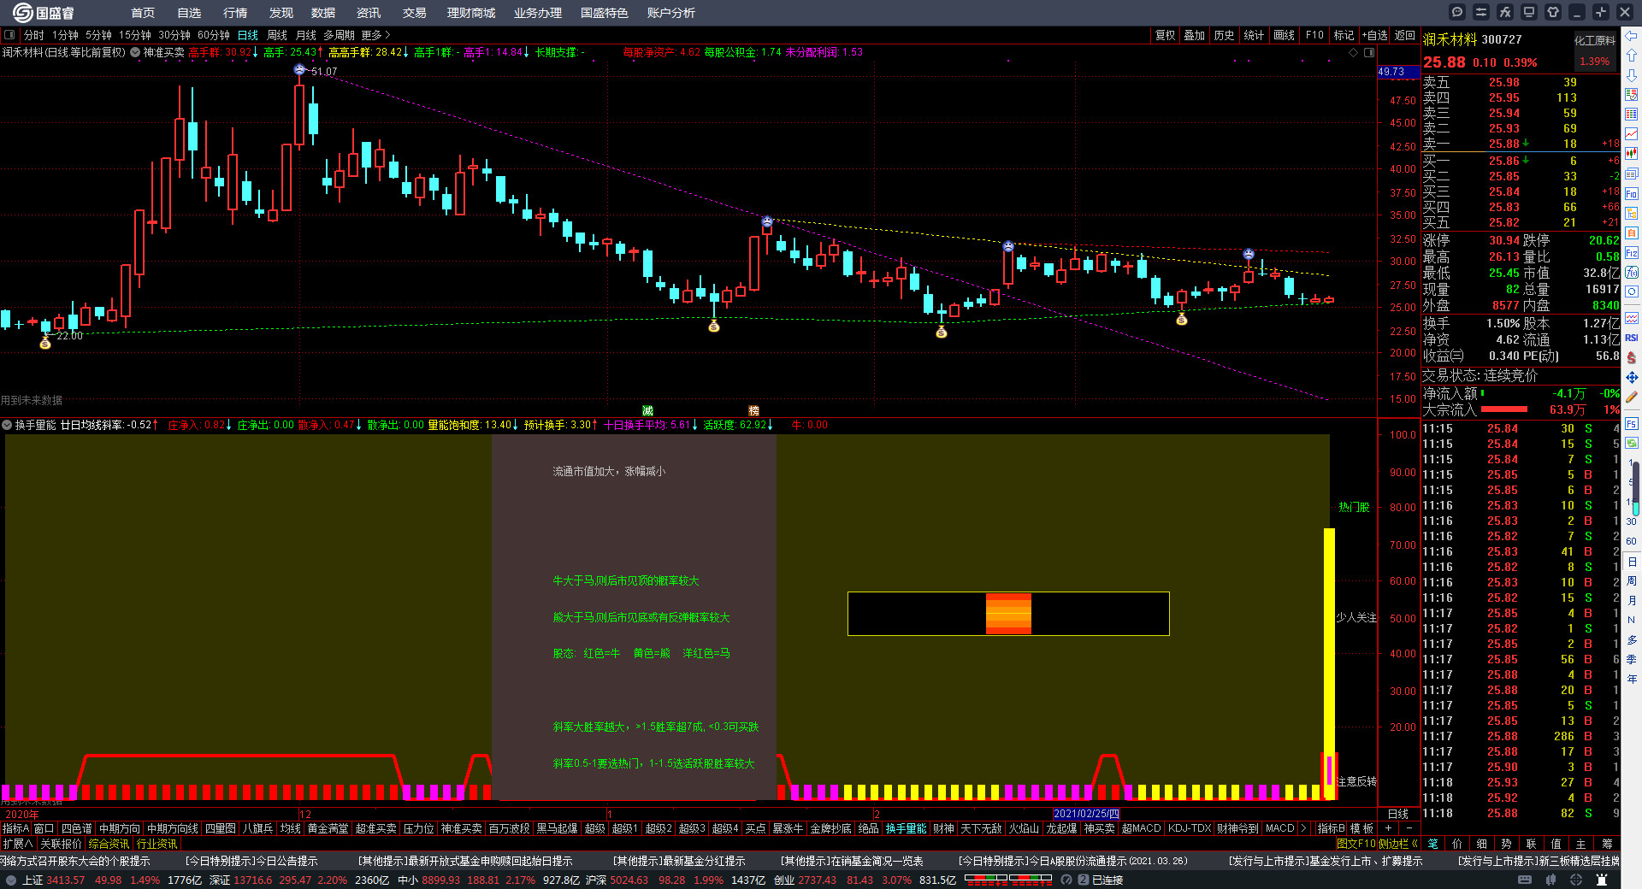The image size is (1642, 889).
Task: Show more indicator tabs with the arrow
Action: pos(1303,828)
